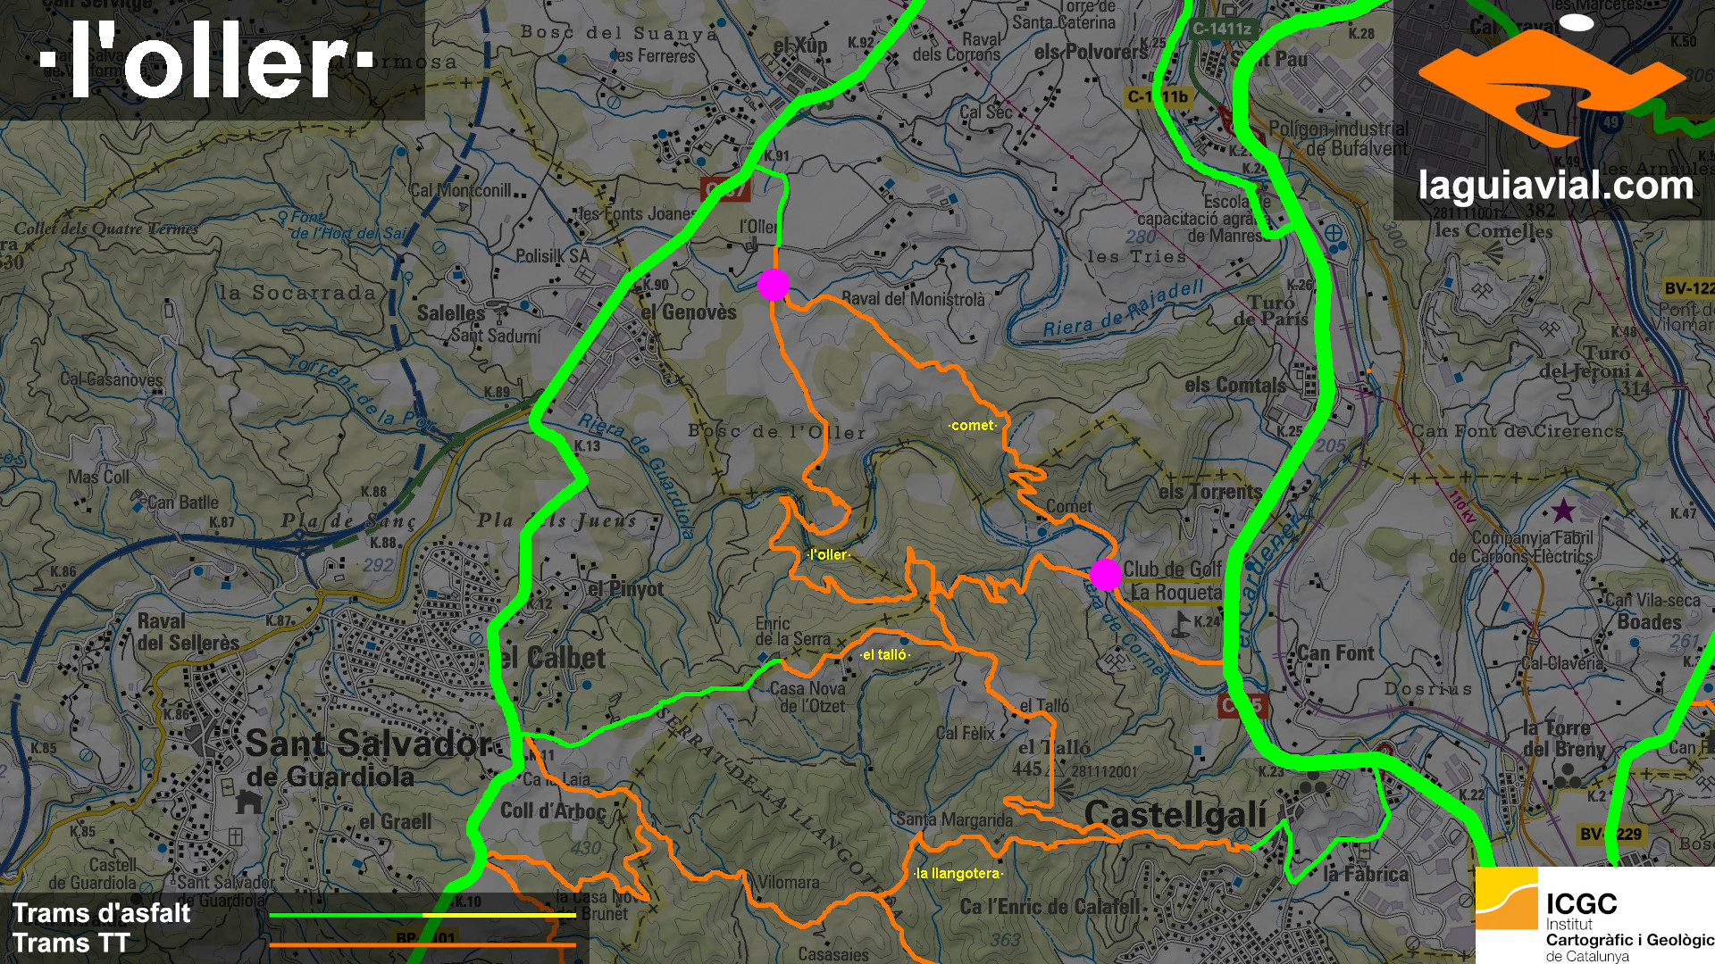
Task: Click the magenta waypoint near Club de Golf
Action: tap(1105, 575)
